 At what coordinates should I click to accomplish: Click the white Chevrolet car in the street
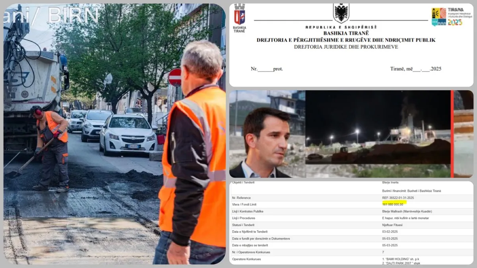128,136
